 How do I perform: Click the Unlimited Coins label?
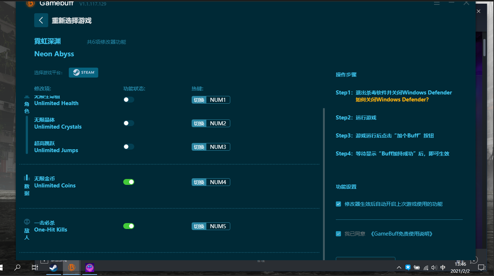[55, 186]
